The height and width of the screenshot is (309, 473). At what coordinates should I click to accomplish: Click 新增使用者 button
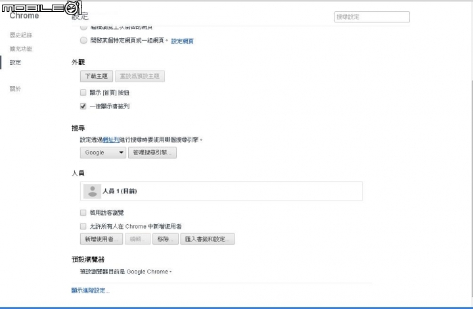point(101,239)
